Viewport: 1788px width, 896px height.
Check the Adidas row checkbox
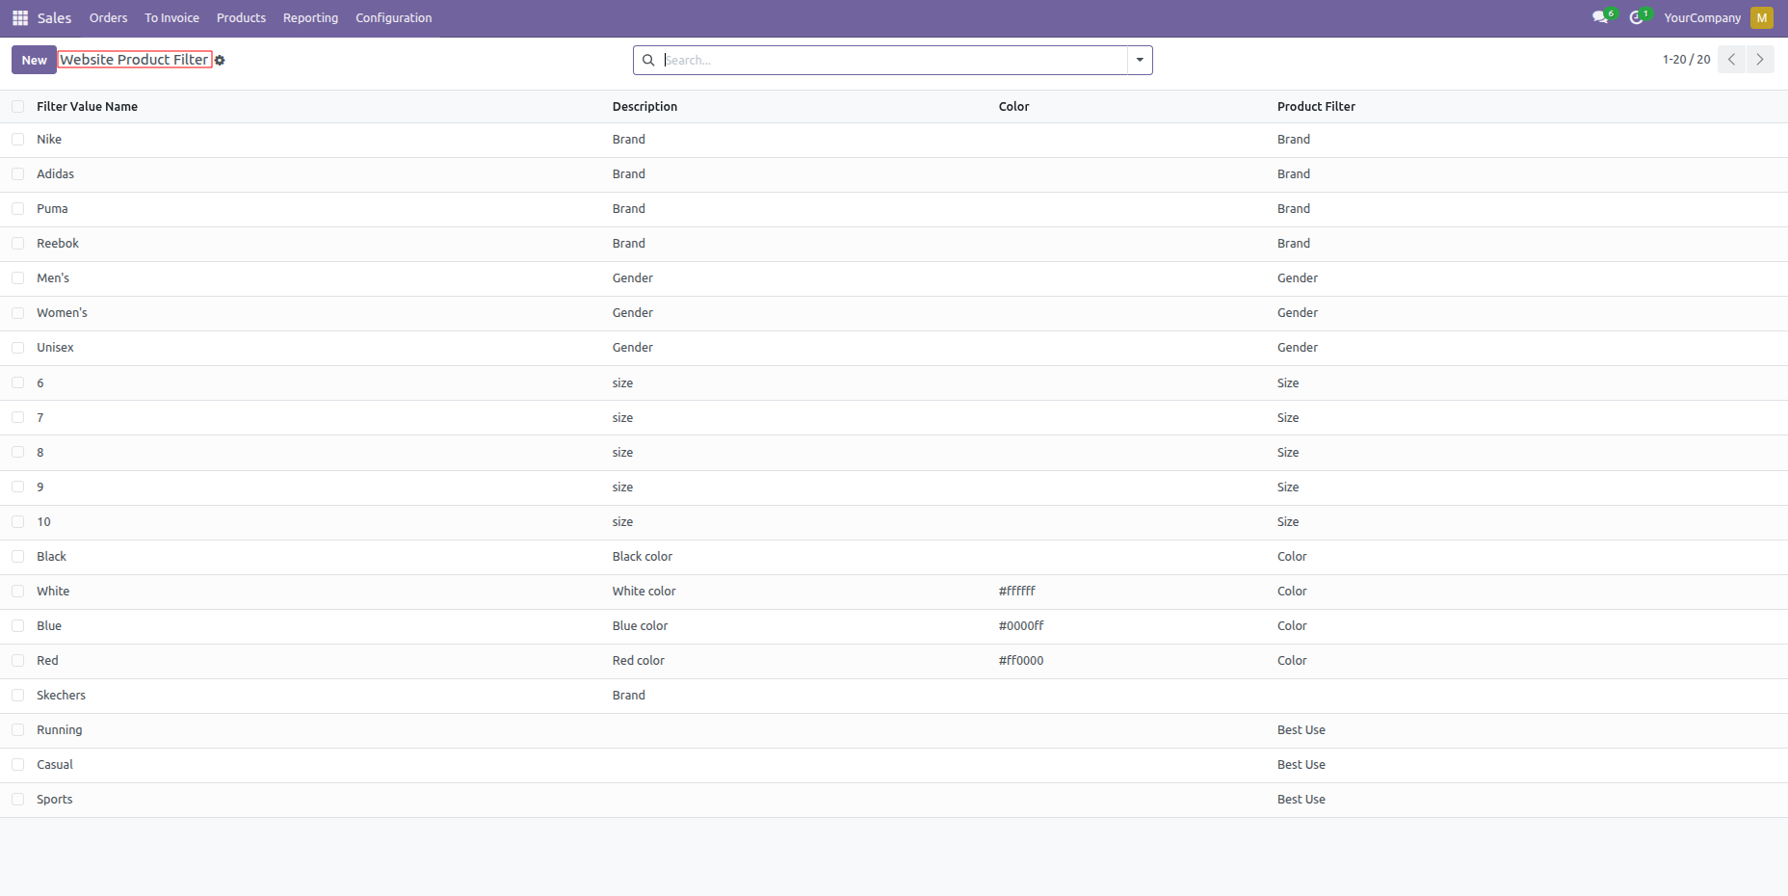click(18, 174)
